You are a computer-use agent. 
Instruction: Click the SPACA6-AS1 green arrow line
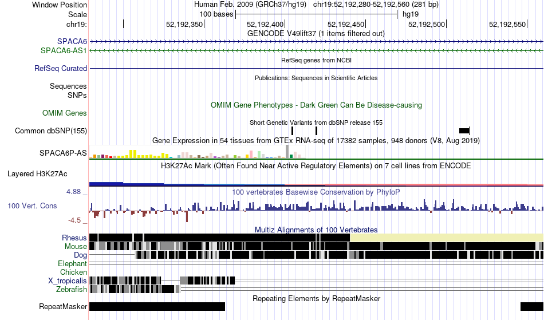pos(317,50)
